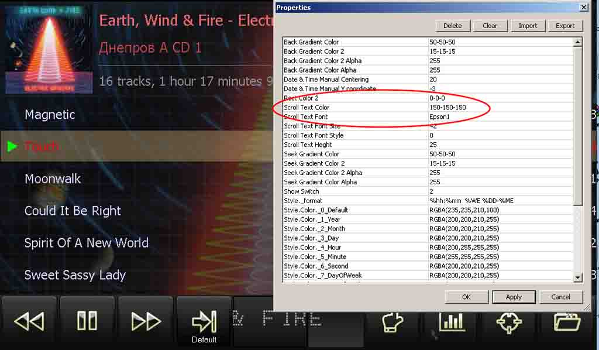Click the scrollbar down arrow in Properties list
599x350 pixels.
pyautogui.click(x=577, y=278)
